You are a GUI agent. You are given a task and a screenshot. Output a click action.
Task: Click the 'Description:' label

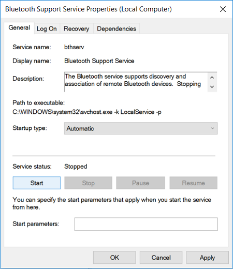point(28,79)
